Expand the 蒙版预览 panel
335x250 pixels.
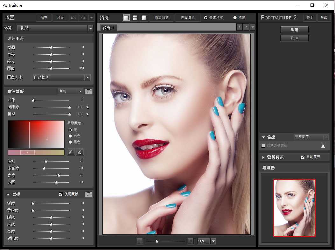tap(263, 157)
